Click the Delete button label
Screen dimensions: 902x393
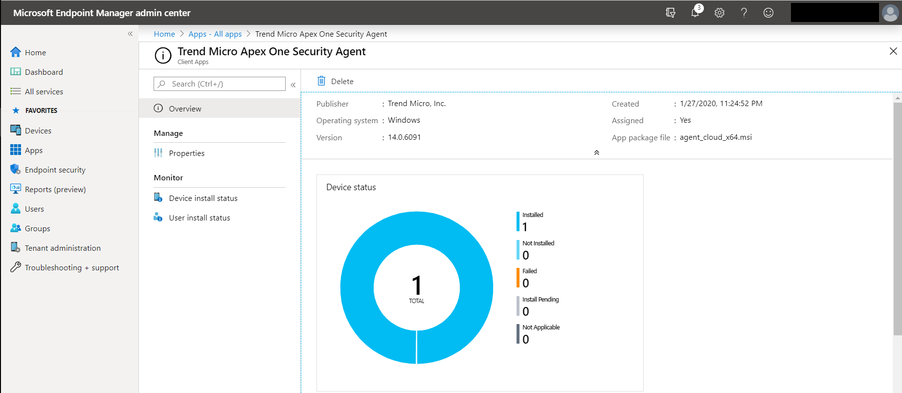tap(342, 81)
